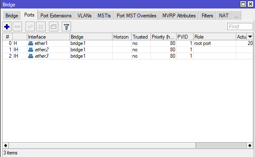255x157 pixels.
Task: Go to the MSTIs tab
Action: pyautogui.click(x=104, y=16)
